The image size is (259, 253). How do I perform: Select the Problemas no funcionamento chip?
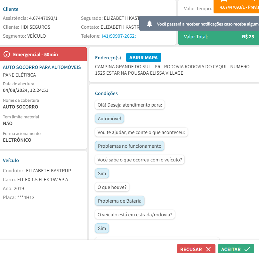tap(129, 146)
